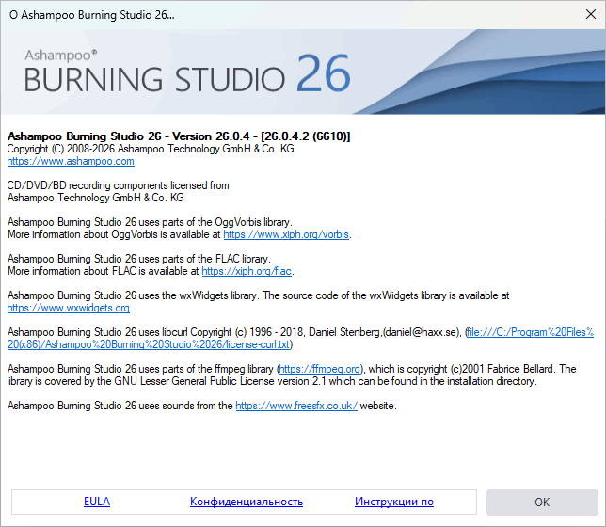The height and width of the screenshot is (527, 606).
Task: Click the OggVorbis library usage sentence
Action: click(x=150, y=222)
